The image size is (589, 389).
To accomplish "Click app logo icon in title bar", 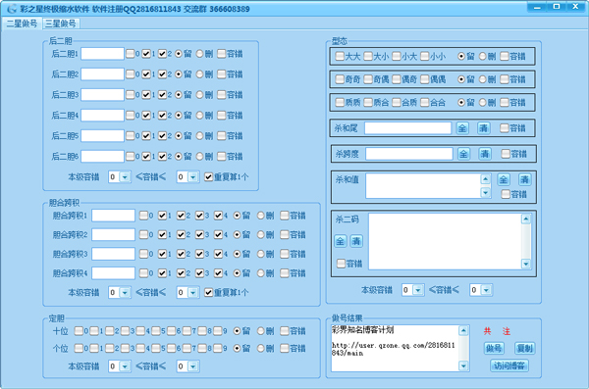I will coord(12,8).
